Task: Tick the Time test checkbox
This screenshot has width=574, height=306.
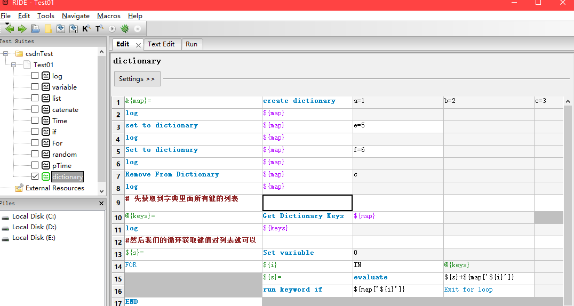Action: [x=35, y=120]
